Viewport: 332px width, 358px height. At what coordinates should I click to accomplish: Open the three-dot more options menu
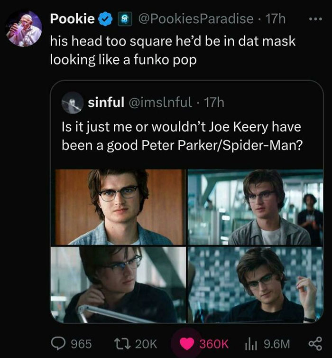coord(315,19)
